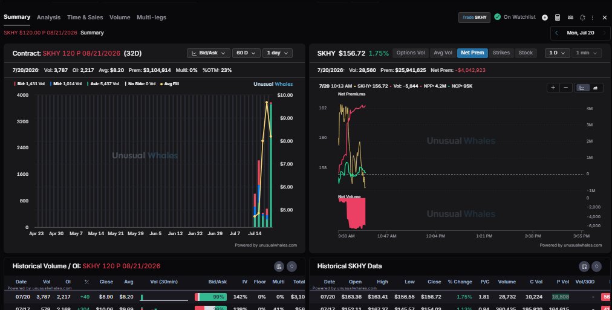Create an alert with the bell icon

[582, 18]
